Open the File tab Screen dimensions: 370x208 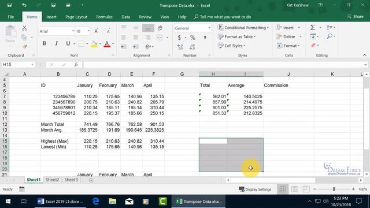coord(11,17)
